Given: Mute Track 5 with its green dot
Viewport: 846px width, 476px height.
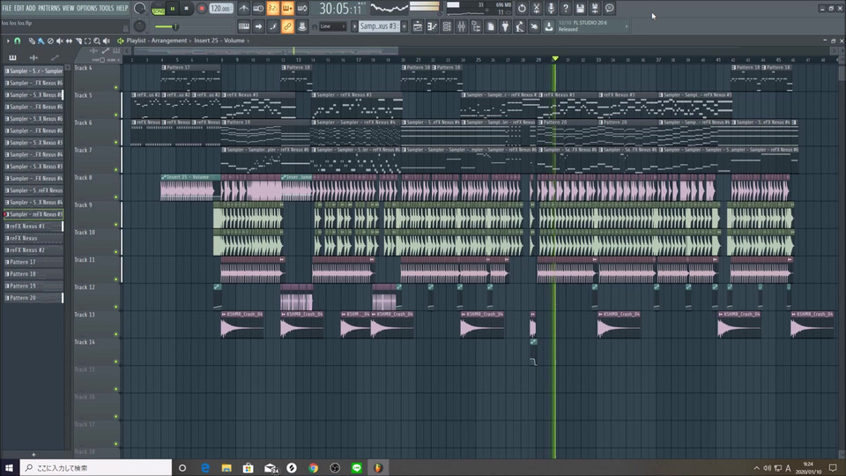Looking at the screenshot, I should 116,115.
